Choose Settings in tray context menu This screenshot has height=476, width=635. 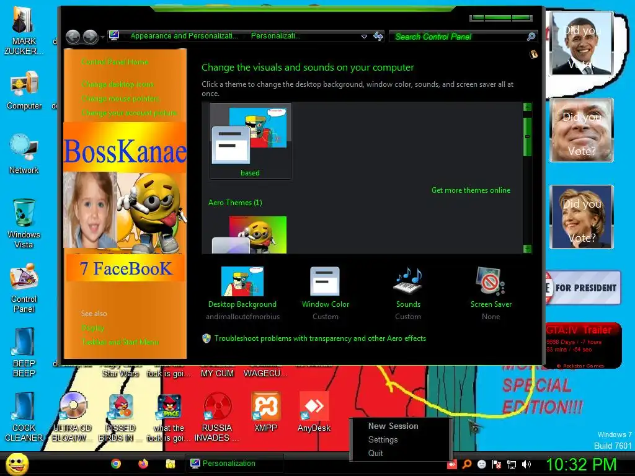[x=383, y=439]
